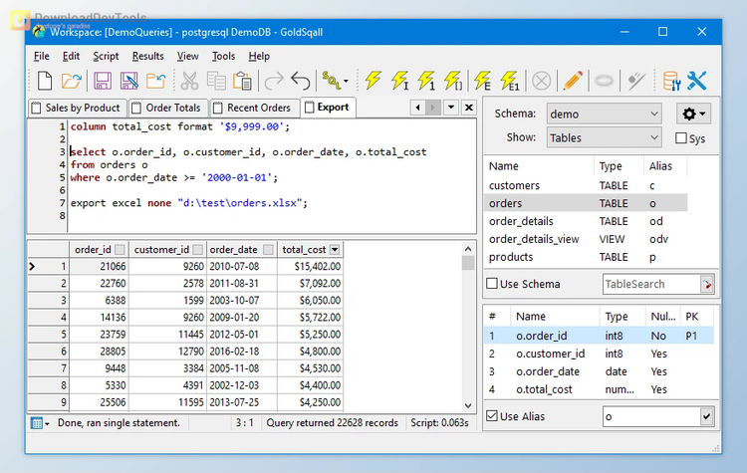Click the lightning bolt with E icon

482,81
